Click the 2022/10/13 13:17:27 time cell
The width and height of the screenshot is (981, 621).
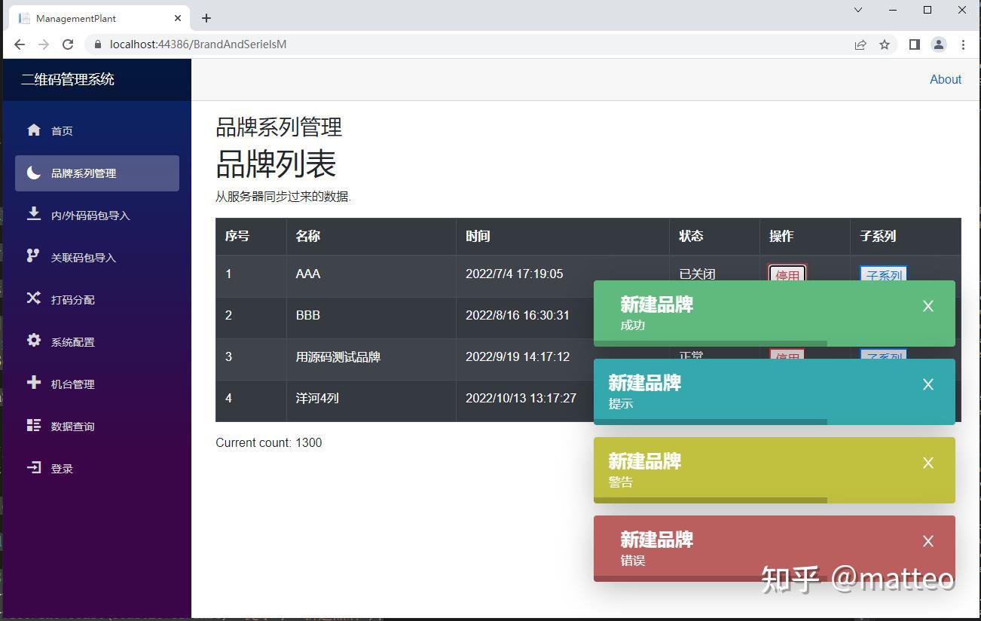(x=521, y=399)
